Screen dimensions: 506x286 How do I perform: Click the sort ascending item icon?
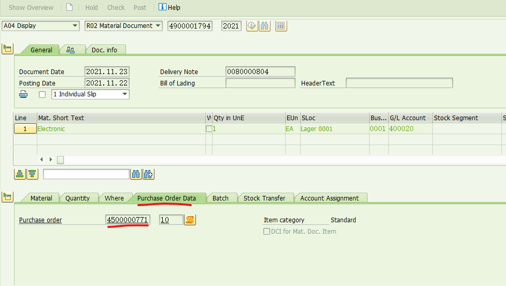20,174
